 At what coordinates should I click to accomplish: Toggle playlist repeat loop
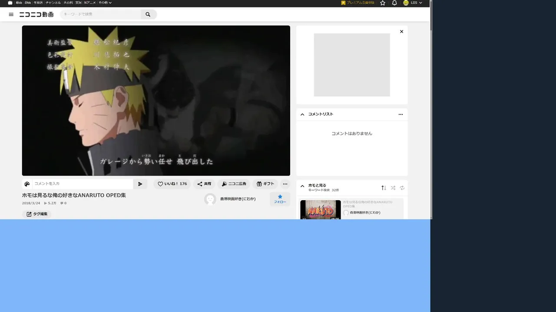tap(402, 188)
